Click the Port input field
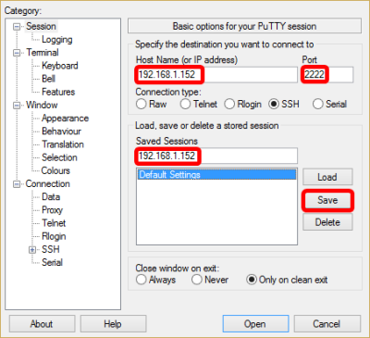This screenshot has width=370, height=338. click(x=327, y=75)
